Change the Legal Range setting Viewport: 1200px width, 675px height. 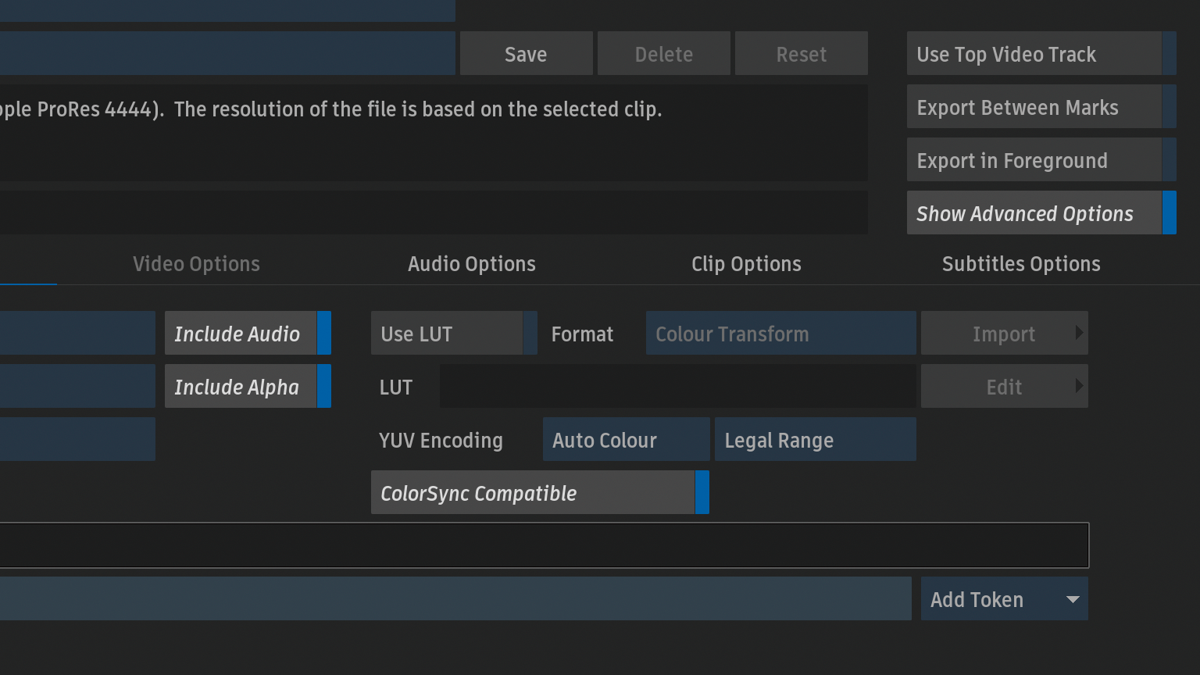[815, 440]
